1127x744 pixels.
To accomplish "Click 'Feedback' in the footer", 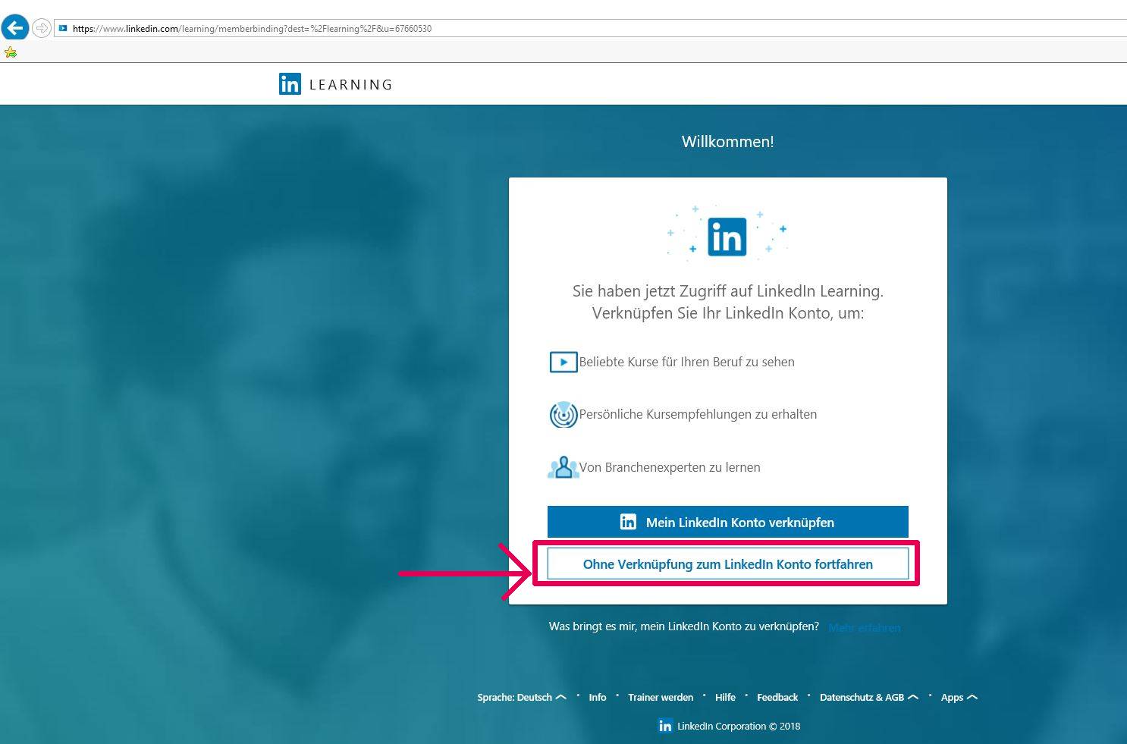I will coord(777,697).
